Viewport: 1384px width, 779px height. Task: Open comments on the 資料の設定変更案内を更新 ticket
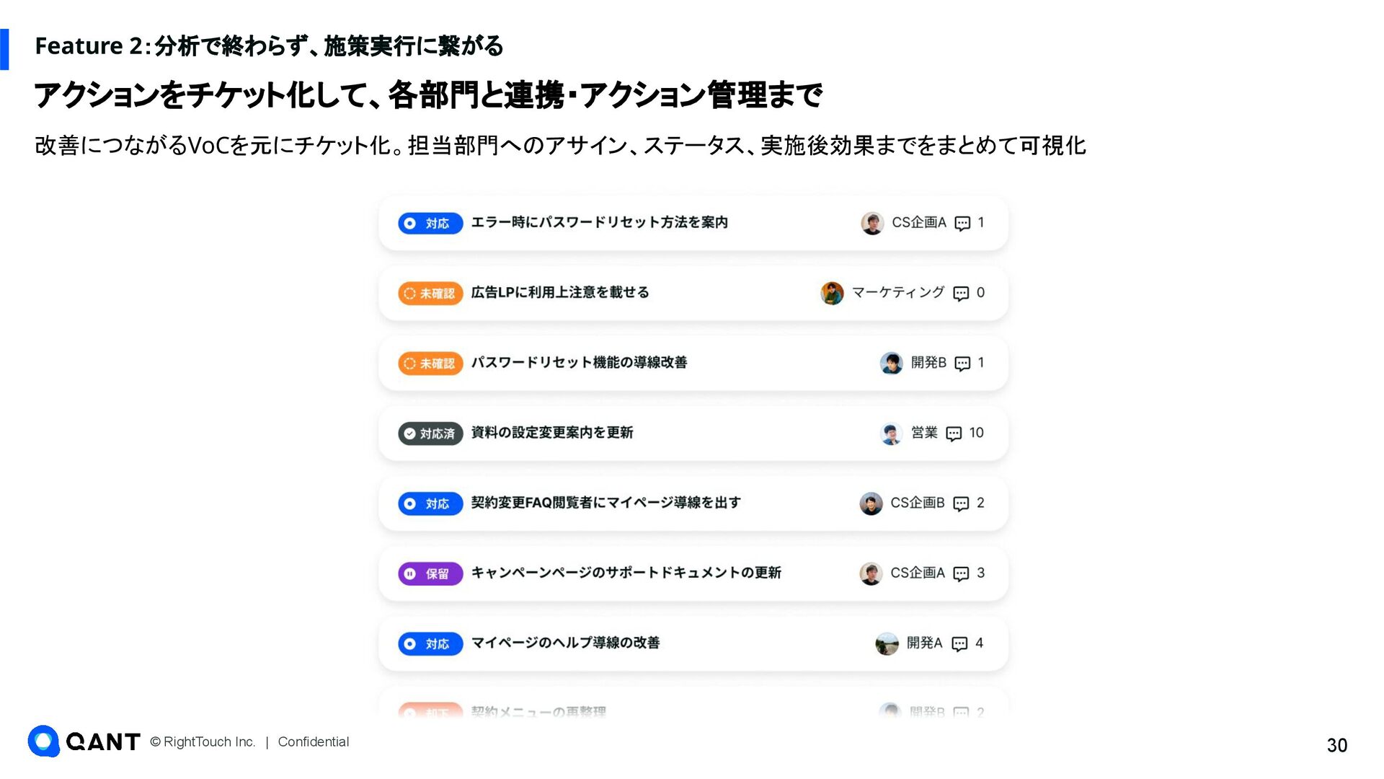(x=954, y=433)
